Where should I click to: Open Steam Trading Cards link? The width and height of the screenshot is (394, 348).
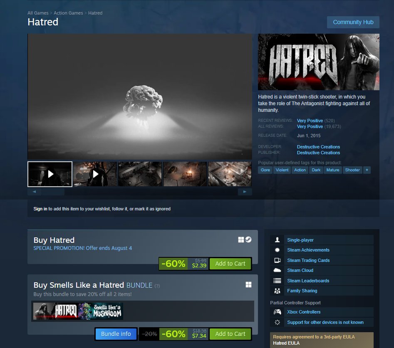308,260
